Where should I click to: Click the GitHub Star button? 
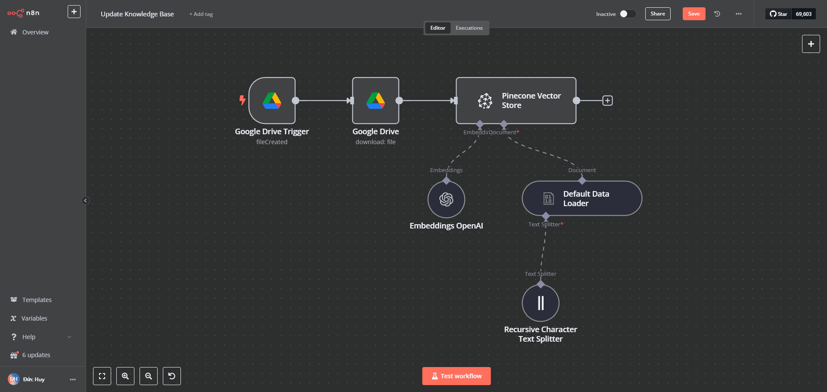click(778, 14)
